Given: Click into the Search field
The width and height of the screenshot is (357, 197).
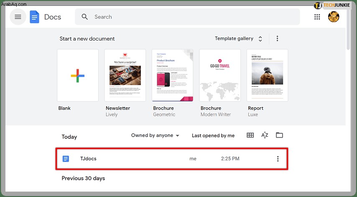Looking at the screenshot, I should (x=187, y=17).
